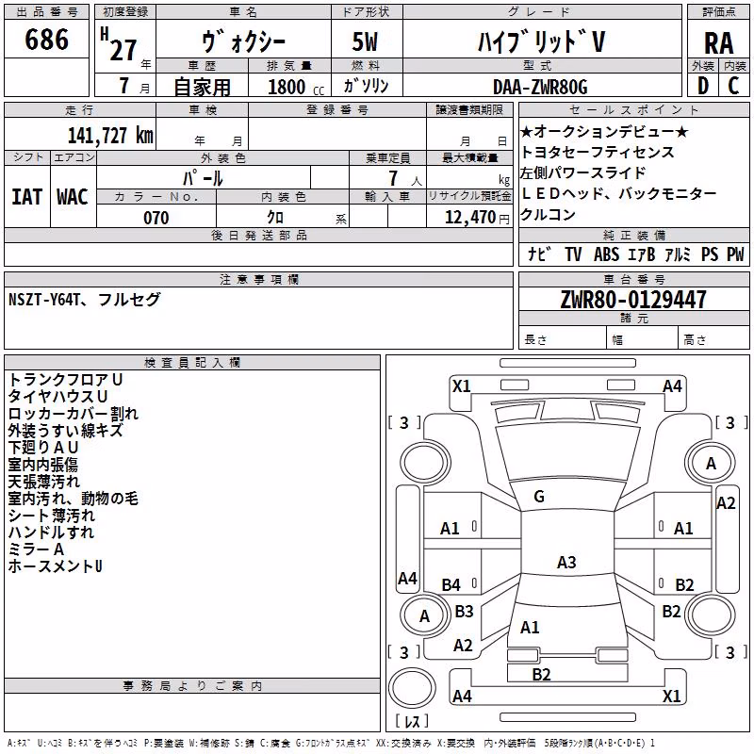Viewport: 754px width, 754px height.
Task: Click the car name ヴォクシー
Action: [x=243, y=41]
